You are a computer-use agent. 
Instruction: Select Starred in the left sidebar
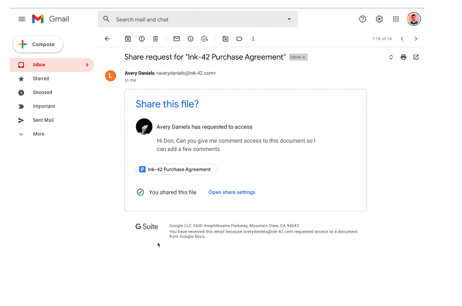click(x=41, y=78)
